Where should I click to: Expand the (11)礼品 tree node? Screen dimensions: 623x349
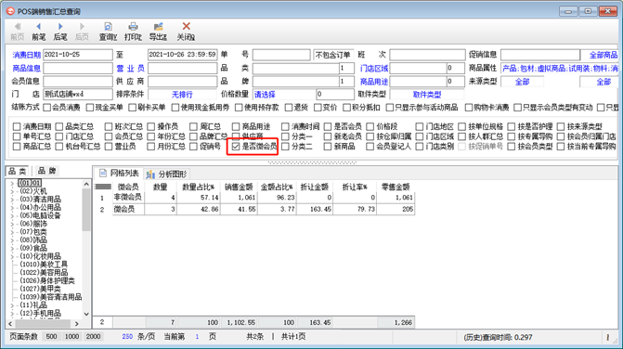12,305
